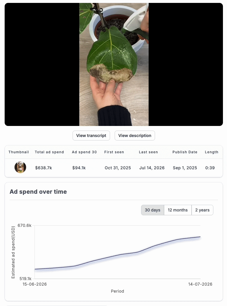Click the Jul 14, 2026 date cell

point(152,168)
